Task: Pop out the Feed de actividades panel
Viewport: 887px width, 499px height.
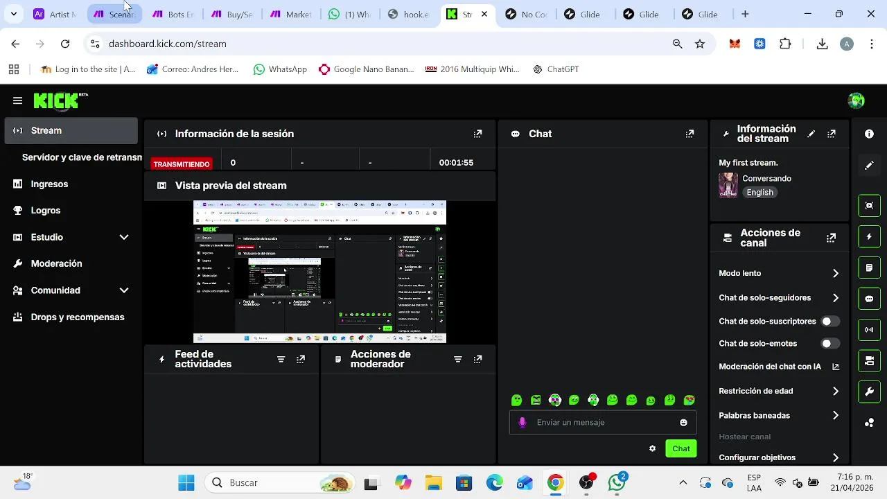Action: click(301, 359)
